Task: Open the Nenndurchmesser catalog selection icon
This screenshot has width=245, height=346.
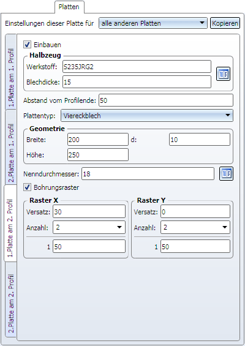Action: tap(226, 174)
